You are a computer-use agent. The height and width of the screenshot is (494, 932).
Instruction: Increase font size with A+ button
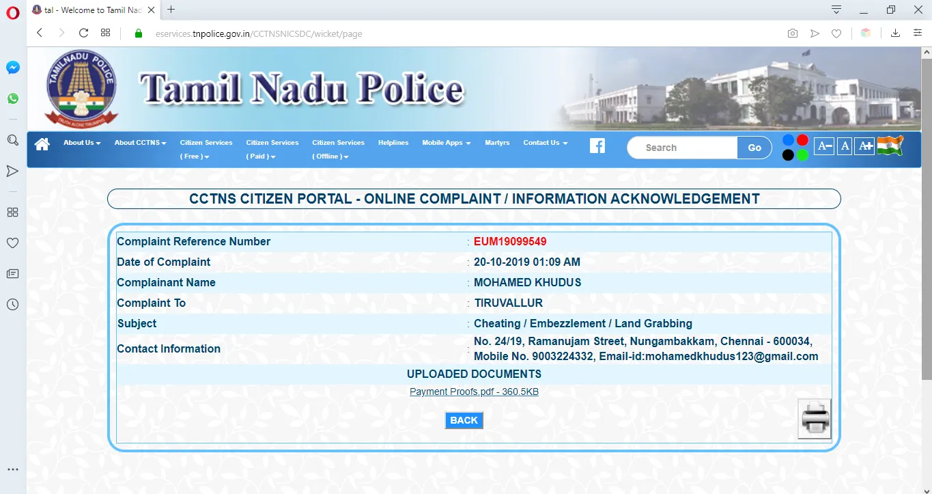click(x=865, y=146)
